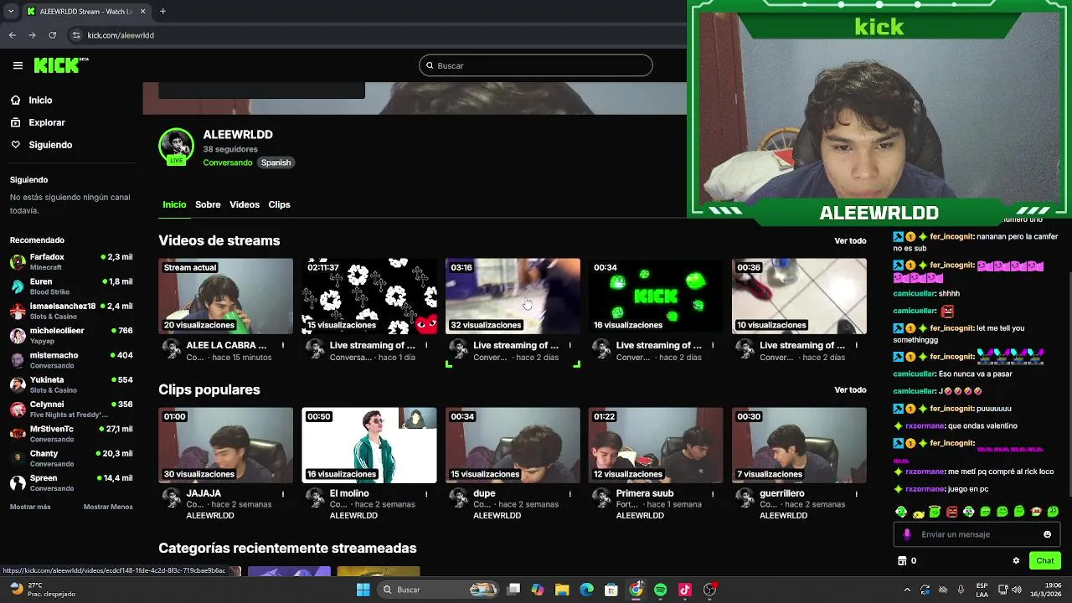Viewport: 1072px width, 603px height.
Task: Collapse recommended channels with Mostrar Menos
Action: point(108,507)
